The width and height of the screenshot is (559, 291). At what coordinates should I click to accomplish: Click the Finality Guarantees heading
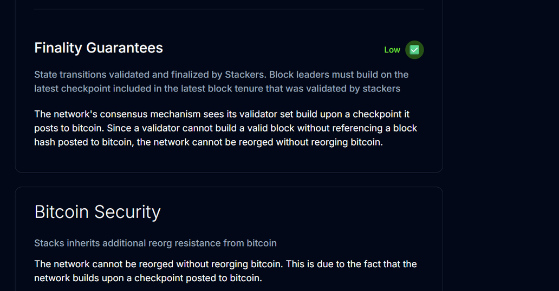tap(99, 48)
